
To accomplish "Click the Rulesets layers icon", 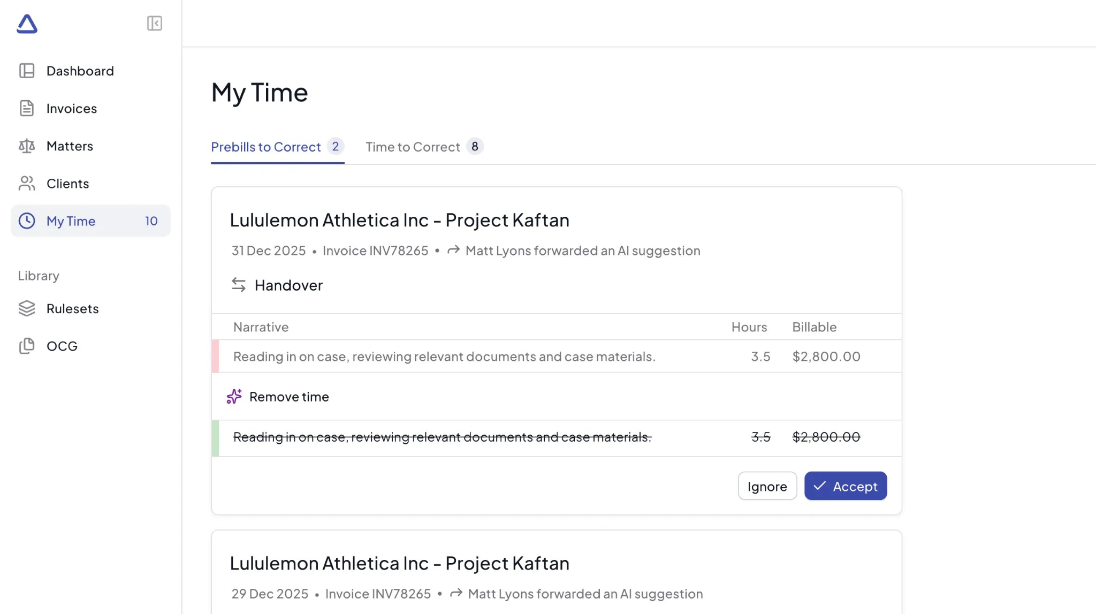I will tap(27, 308).
